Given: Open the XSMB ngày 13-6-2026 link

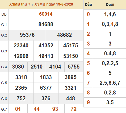Looking at the screenshot, I should 54,4.
